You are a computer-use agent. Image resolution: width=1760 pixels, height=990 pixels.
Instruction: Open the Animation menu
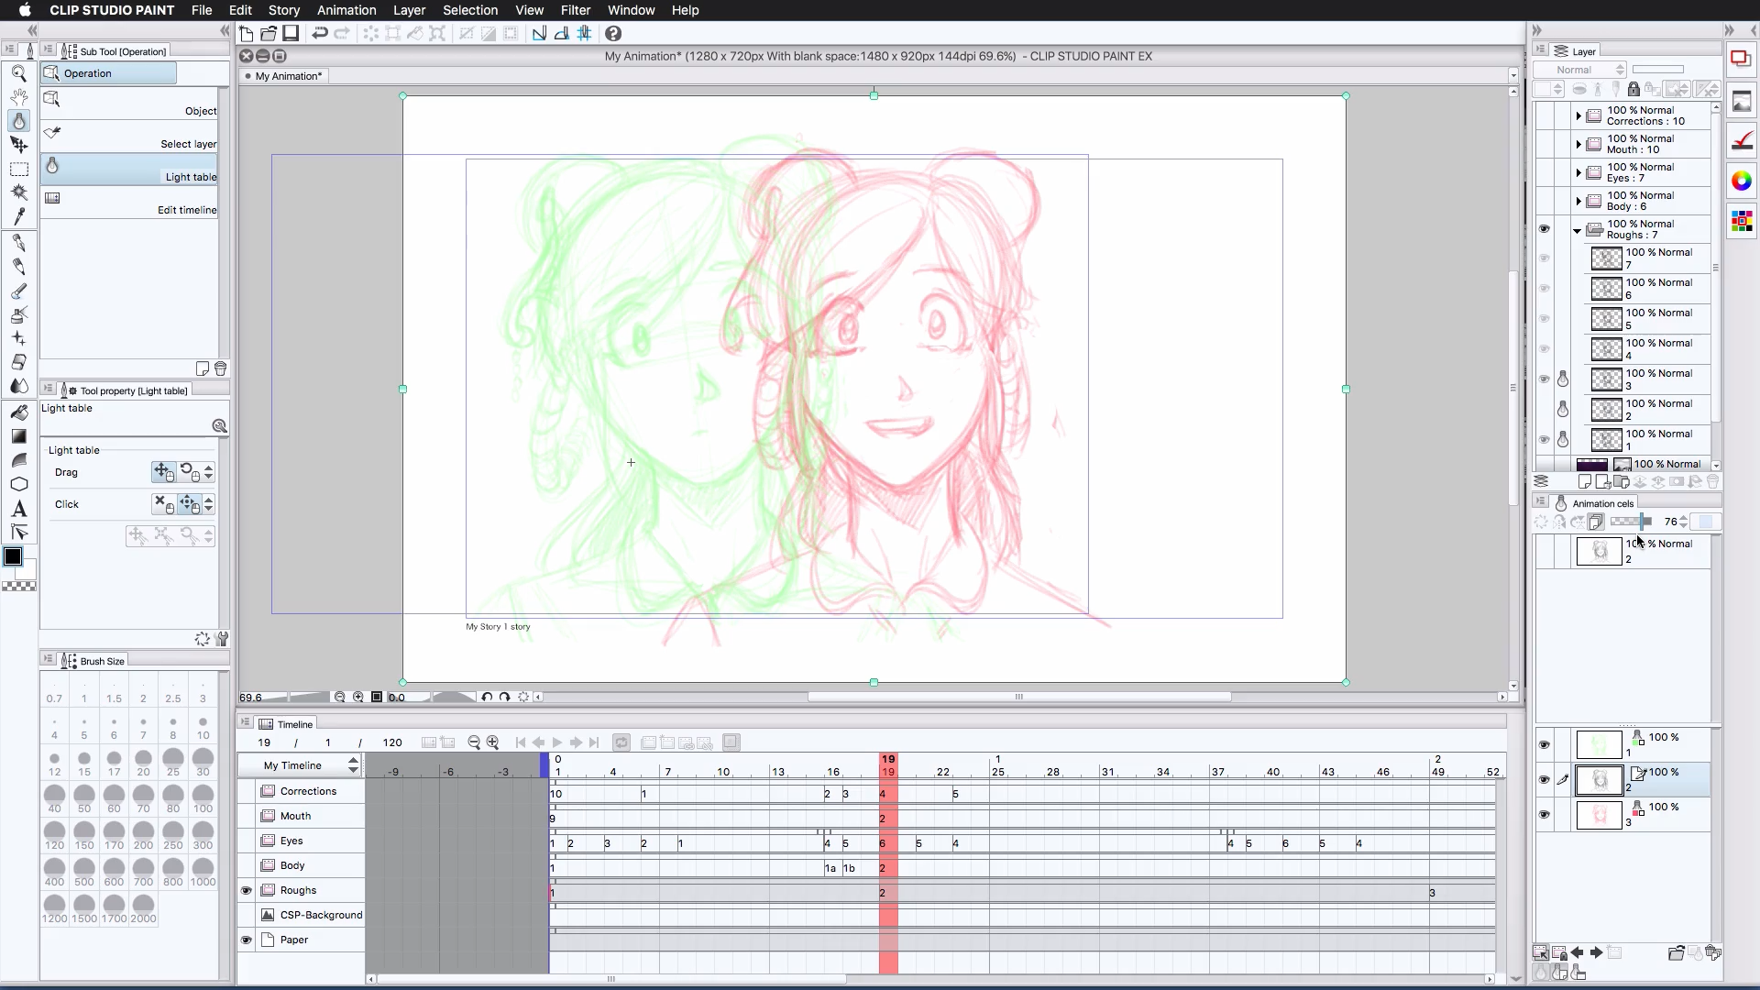346,10
